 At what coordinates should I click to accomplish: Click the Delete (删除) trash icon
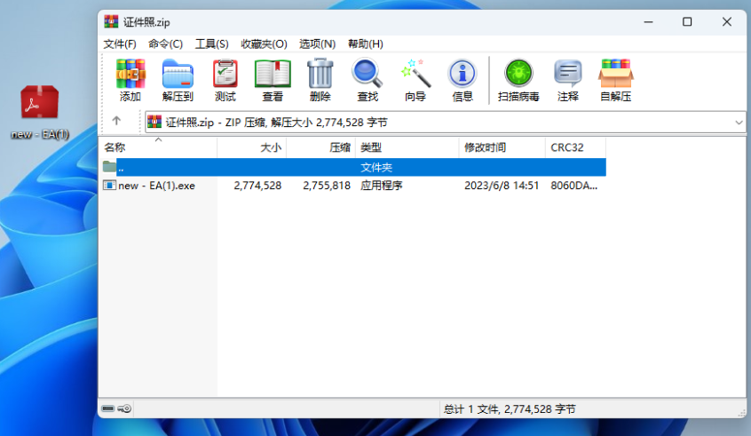coord(320,80)
